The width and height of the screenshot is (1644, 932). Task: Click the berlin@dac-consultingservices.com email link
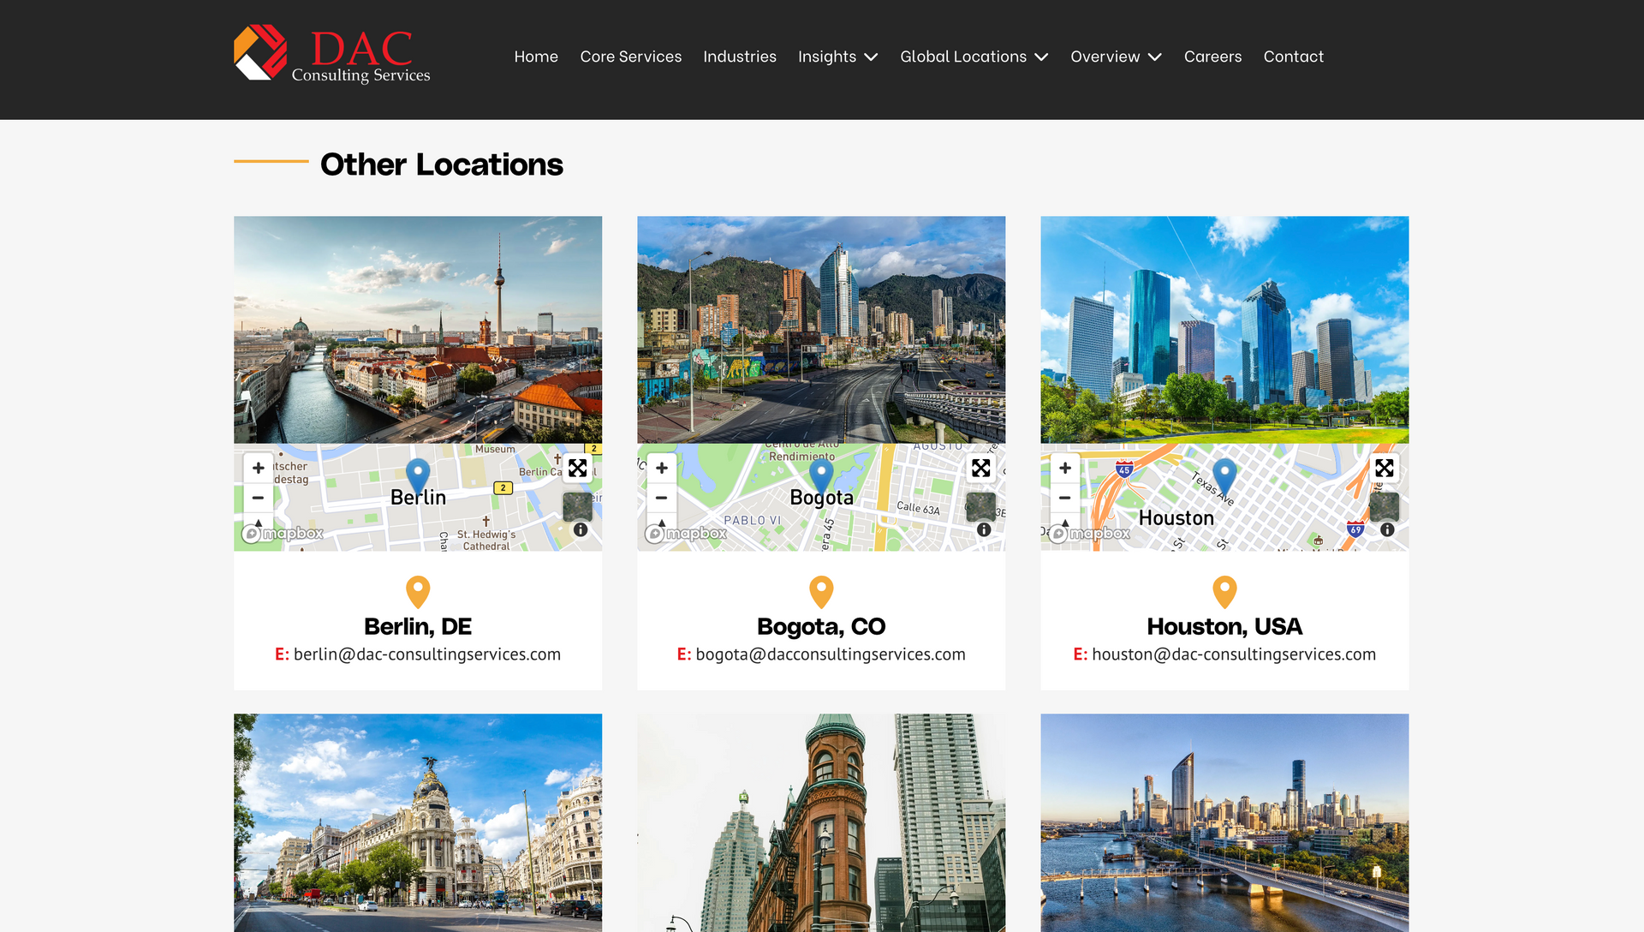(426, 654)
